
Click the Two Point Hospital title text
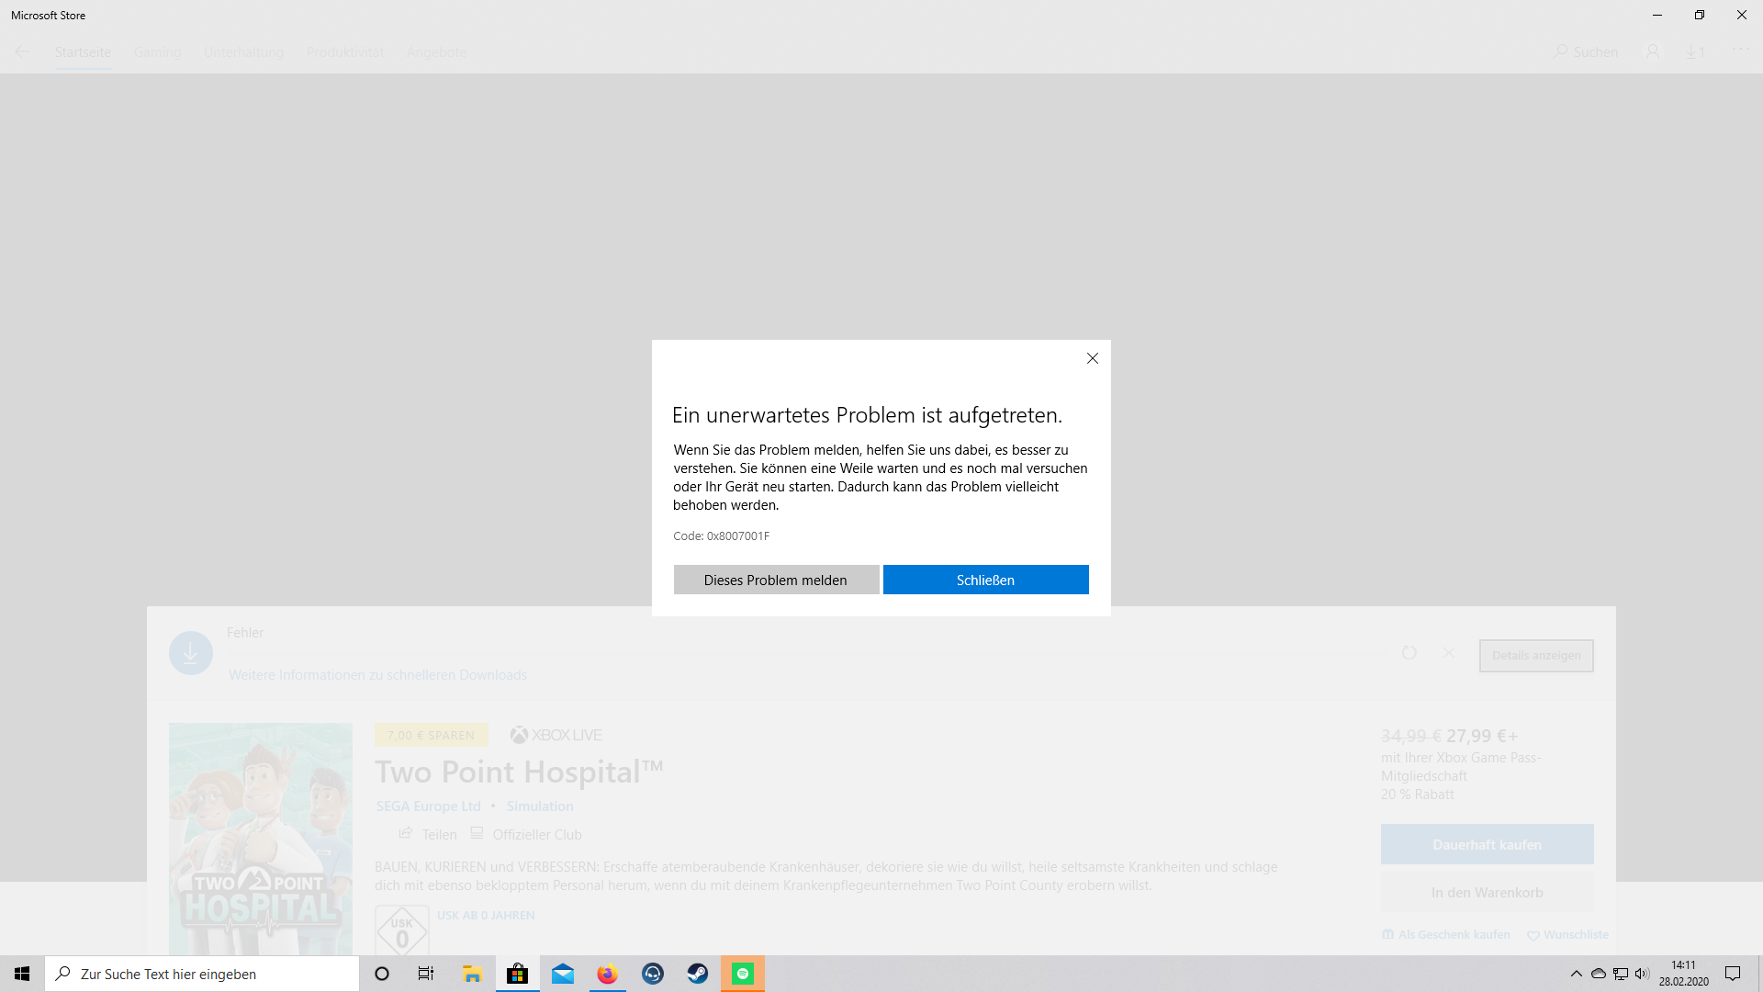tap(519, 772)
